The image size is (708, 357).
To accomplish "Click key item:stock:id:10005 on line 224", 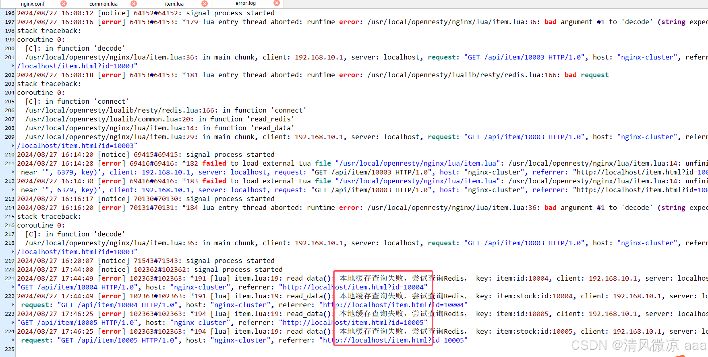I will coord(534,332).
